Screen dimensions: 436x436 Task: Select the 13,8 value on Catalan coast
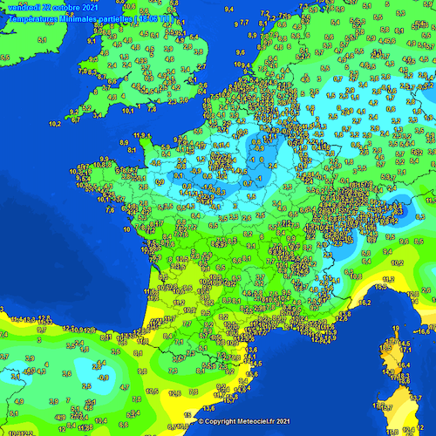pyautogui.click(x=208, y=408)
